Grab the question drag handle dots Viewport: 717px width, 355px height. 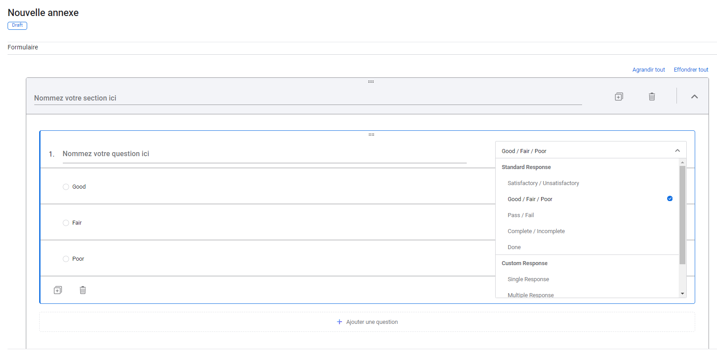[371, 134]
